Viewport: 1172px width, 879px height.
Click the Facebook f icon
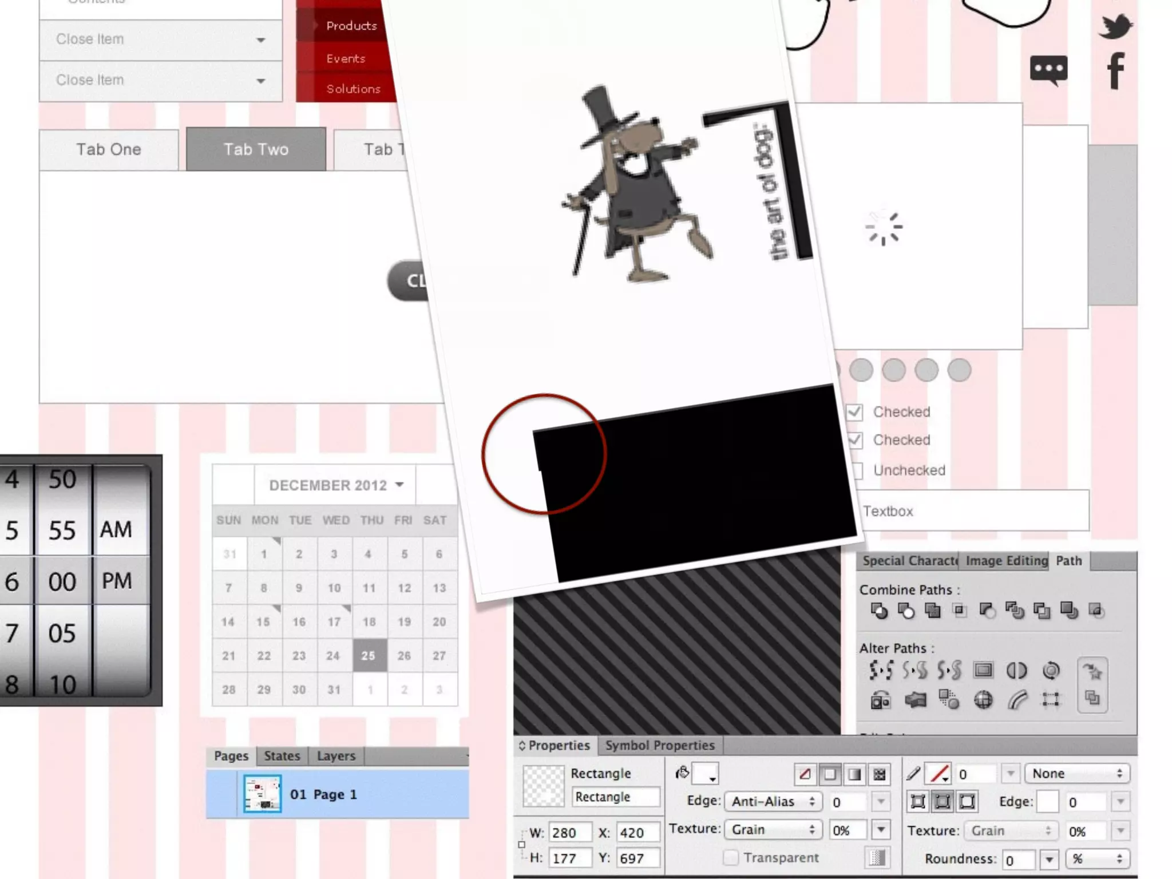(1115, 71)
